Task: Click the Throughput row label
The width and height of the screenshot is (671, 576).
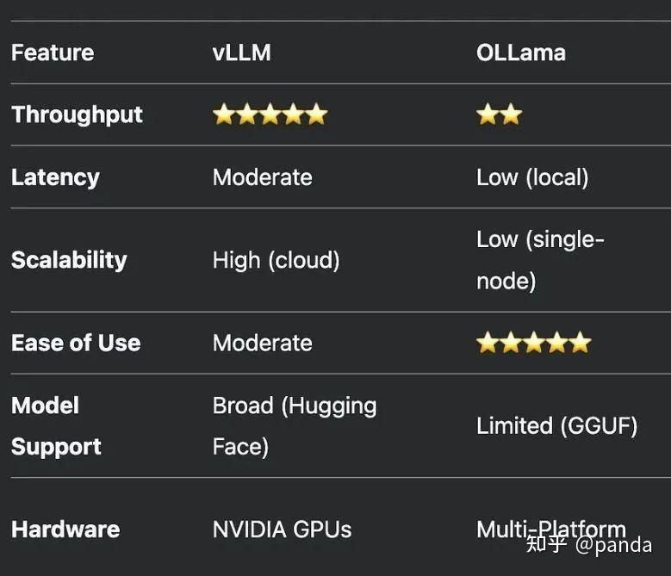Action: coord(77,115)
